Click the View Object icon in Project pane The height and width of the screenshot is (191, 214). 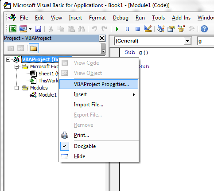20,48
